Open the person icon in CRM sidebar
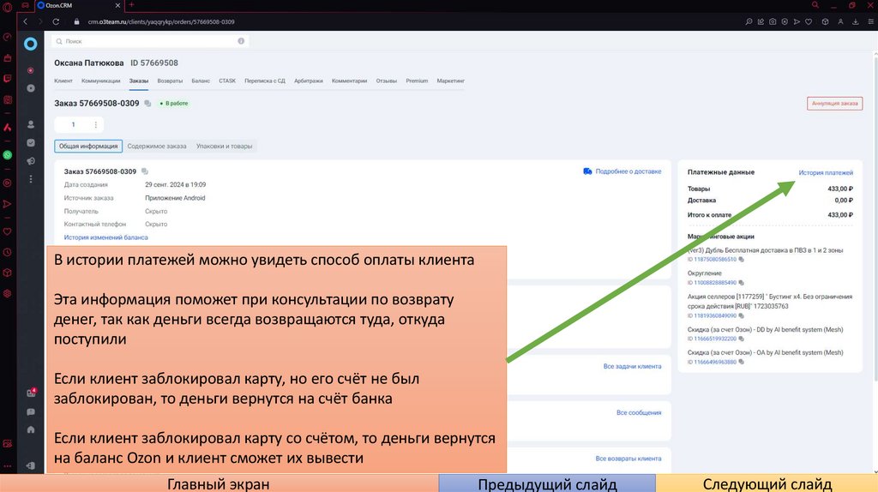Screen dimensions: 878x492 tap(31, 124)
